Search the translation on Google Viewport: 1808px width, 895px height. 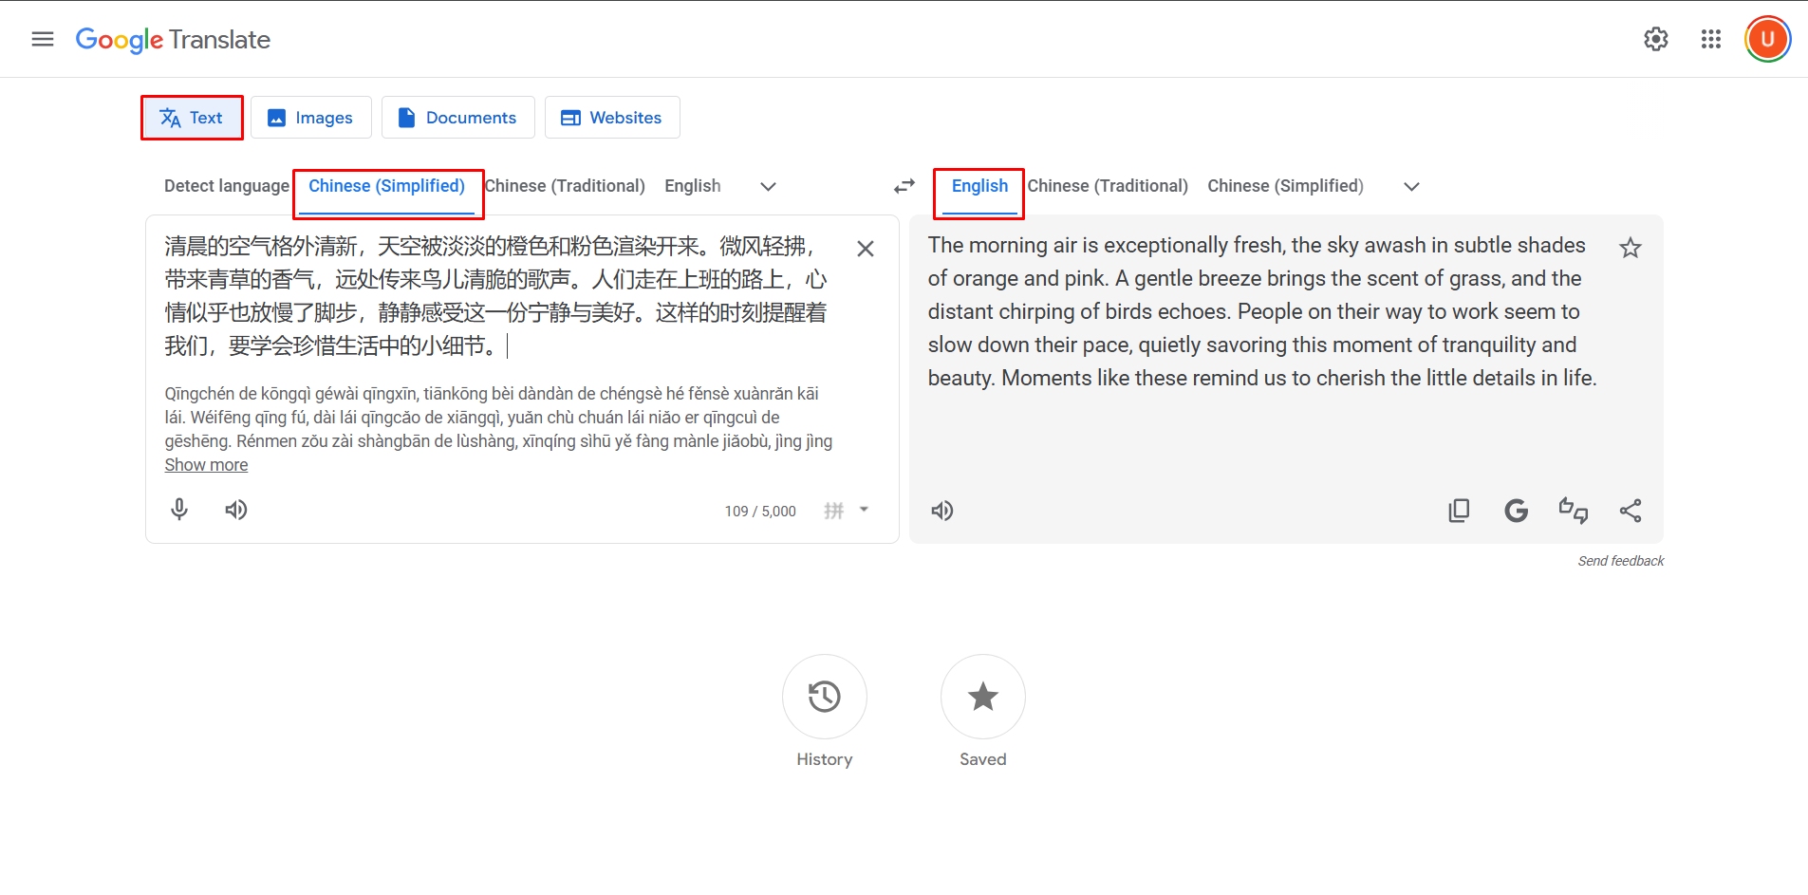1516,510
